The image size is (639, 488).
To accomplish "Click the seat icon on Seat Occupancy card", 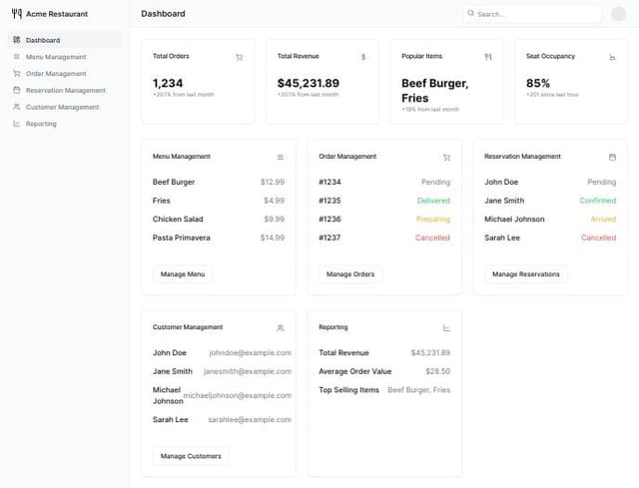I will (x=612, y=57).
